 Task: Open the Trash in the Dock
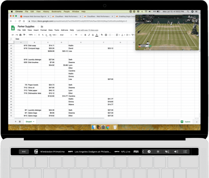[x=115, y=127]
